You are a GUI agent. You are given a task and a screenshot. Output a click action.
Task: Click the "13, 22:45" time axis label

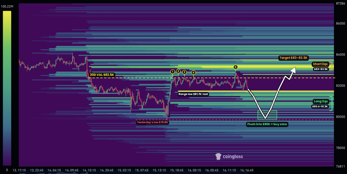pyautogui.click(x=36, y=170)
